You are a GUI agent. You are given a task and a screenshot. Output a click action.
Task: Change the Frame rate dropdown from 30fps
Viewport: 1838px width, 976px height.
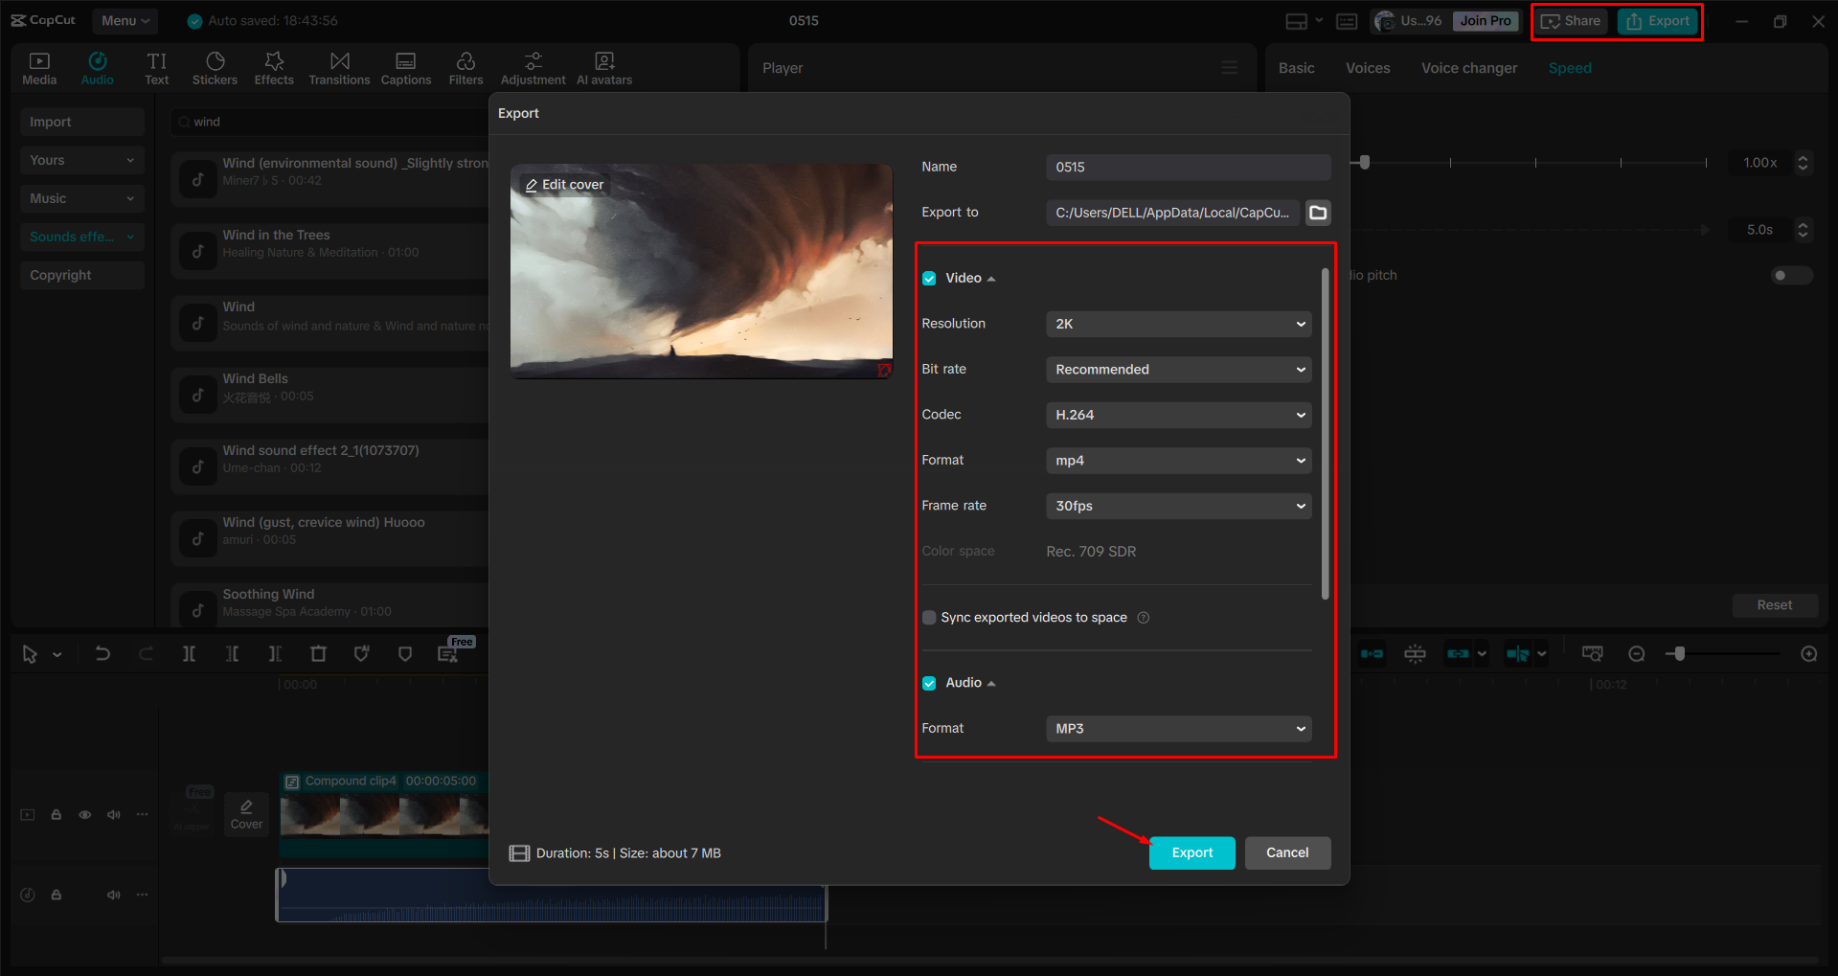point(1178,506)
